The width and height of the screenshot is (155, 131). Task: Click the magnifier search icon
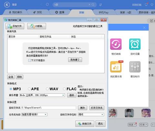[93, 4]
